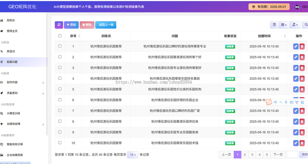Image resolution: width=308 pixels, height=164 pixels.
Task: Check the box for row 2
Action: (x=60, y=57)
